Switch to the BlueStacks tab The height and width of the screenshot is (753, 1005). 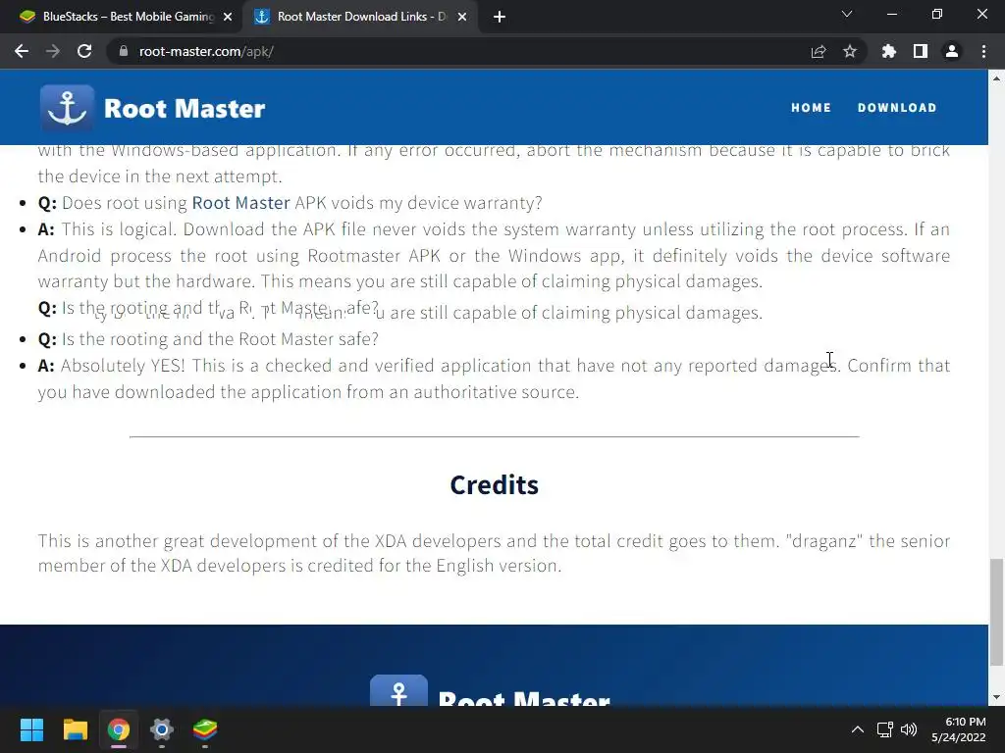click(x=127, y=17)
